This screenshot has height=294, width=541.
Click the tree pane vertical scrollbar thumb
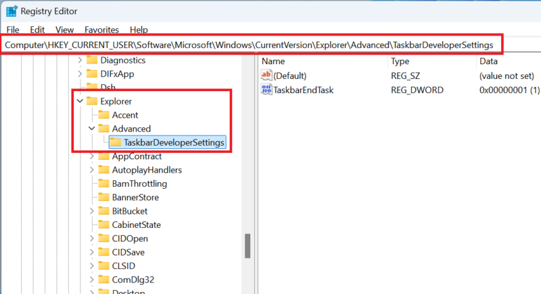tap(248, 246)
